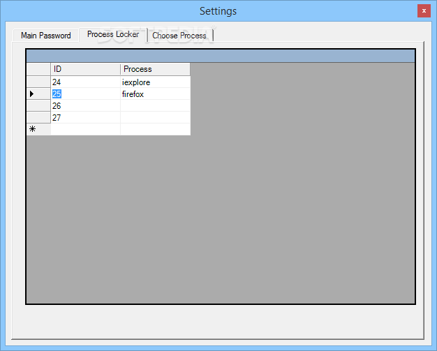Close the Settings window
Viewport: 437px width, 351px height.
424,11
